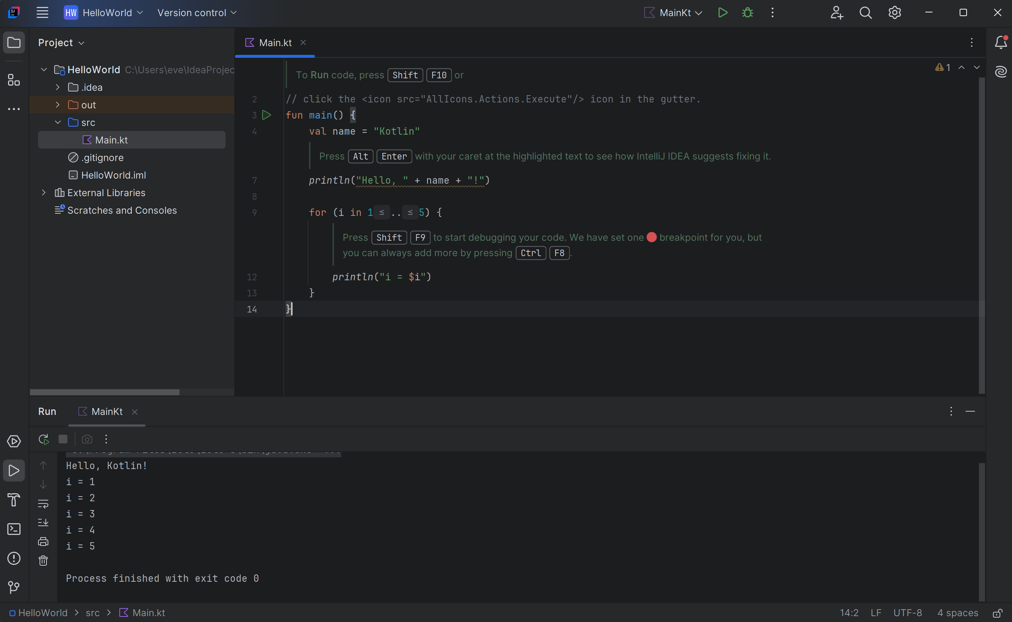The width and height of the screenshot is (1012, 622).
Task: Rerun MainKt using the rerun icon
Action: tap(43, 439)
